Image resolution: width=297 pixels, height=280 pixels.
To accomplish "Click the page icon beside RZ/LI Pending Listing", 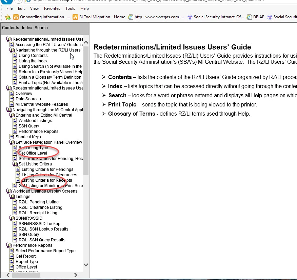I will click(15, 202).
